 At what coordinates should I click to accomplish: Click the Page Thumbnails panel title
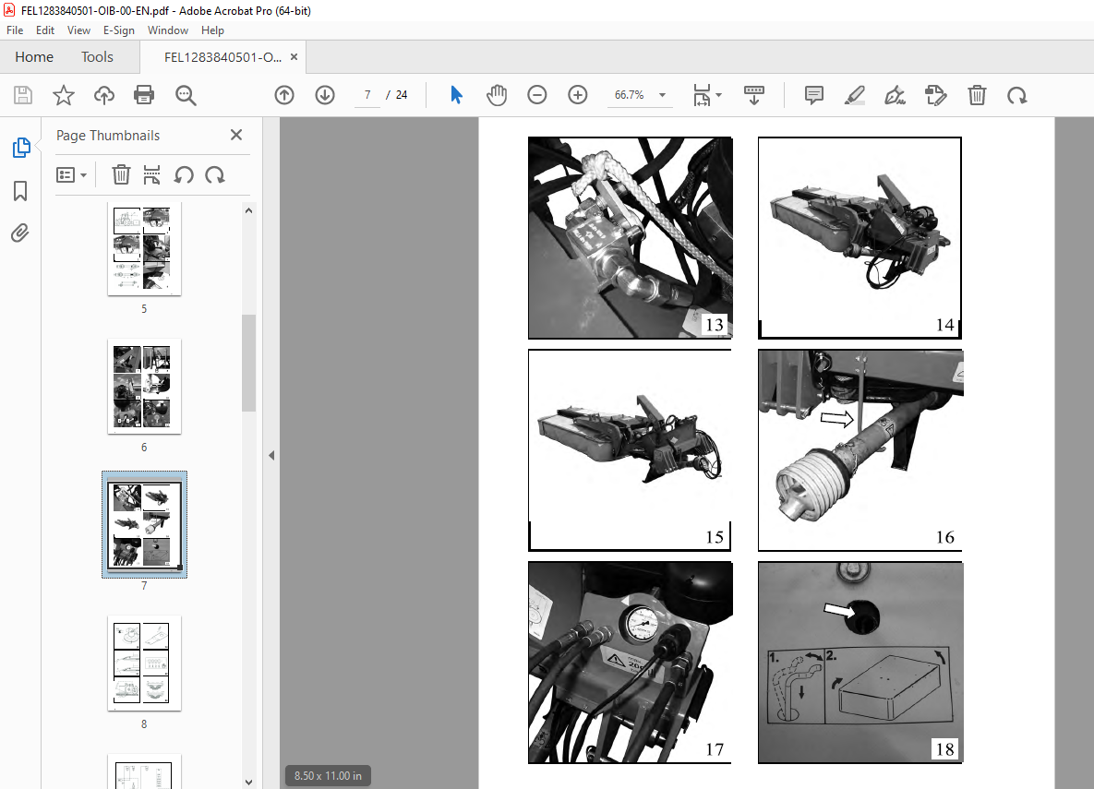[108, 136]
